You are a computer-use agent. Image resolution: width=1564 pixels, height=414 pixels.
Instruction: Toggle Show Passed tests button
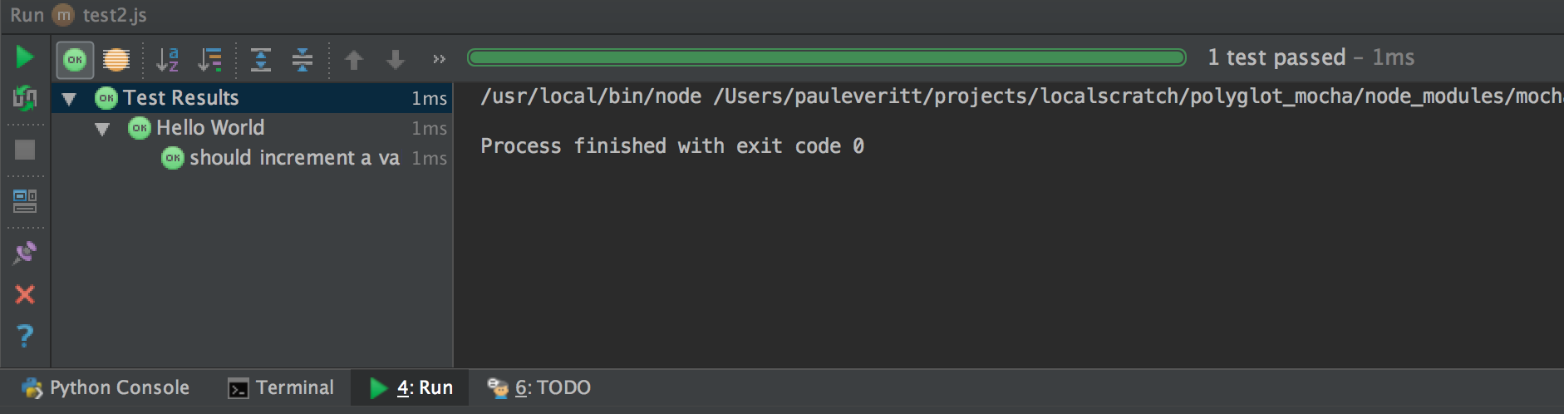click(75, 60)
